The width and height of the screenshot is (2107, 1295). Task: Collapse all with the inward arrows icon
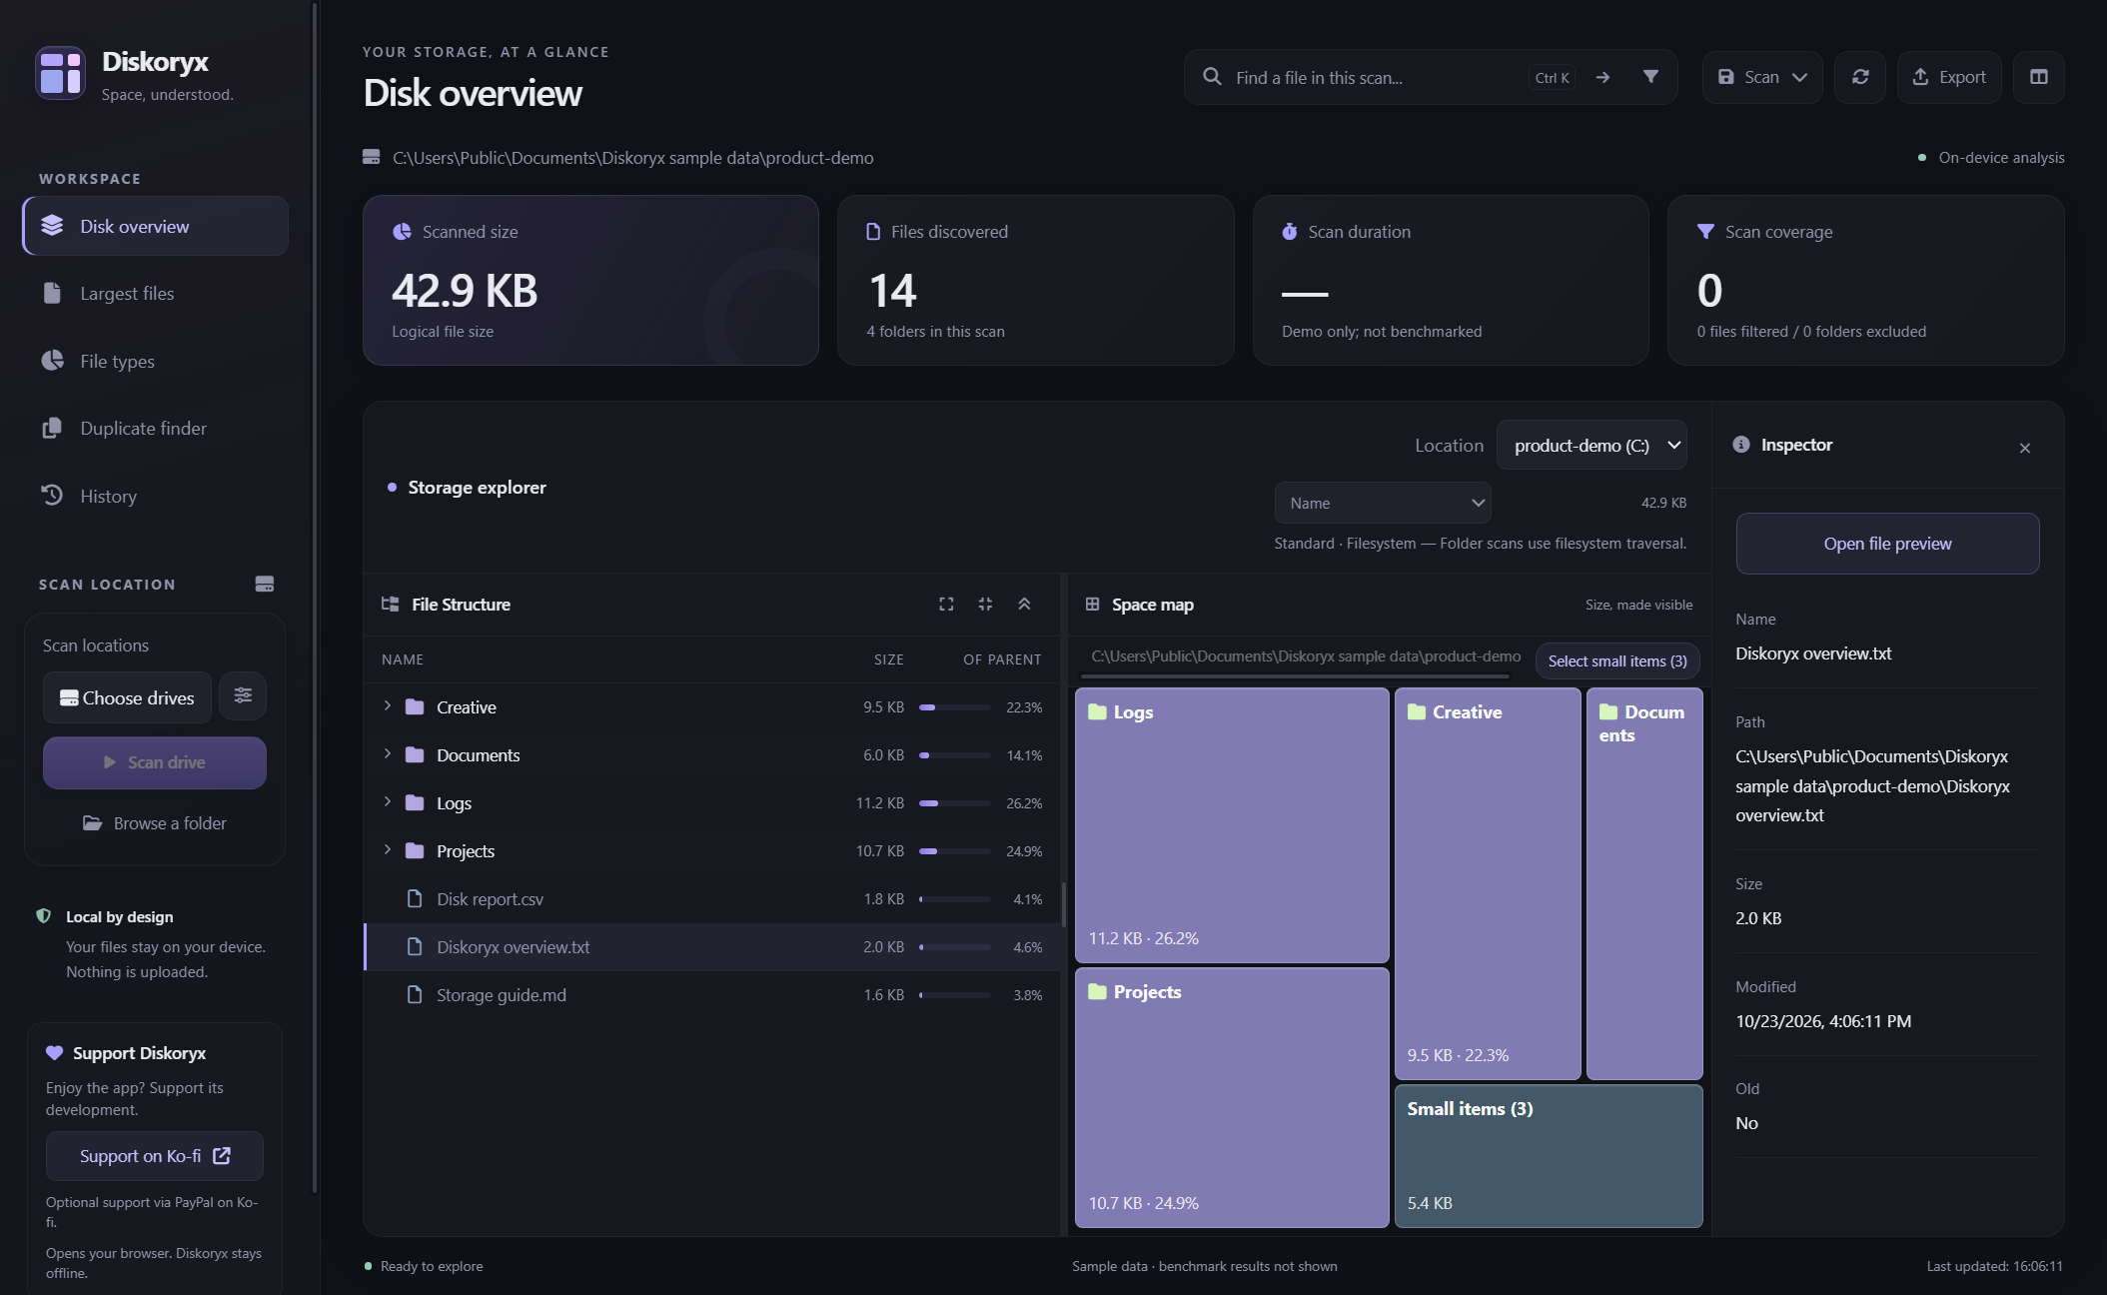coord(985,604)
